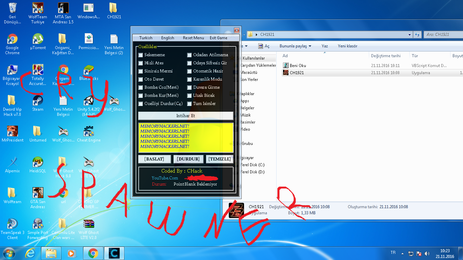Image resolution: width=463 pixels, height=260 pixels.
Task: Open the volume control in system tray
Action: [x=427, y=253]
